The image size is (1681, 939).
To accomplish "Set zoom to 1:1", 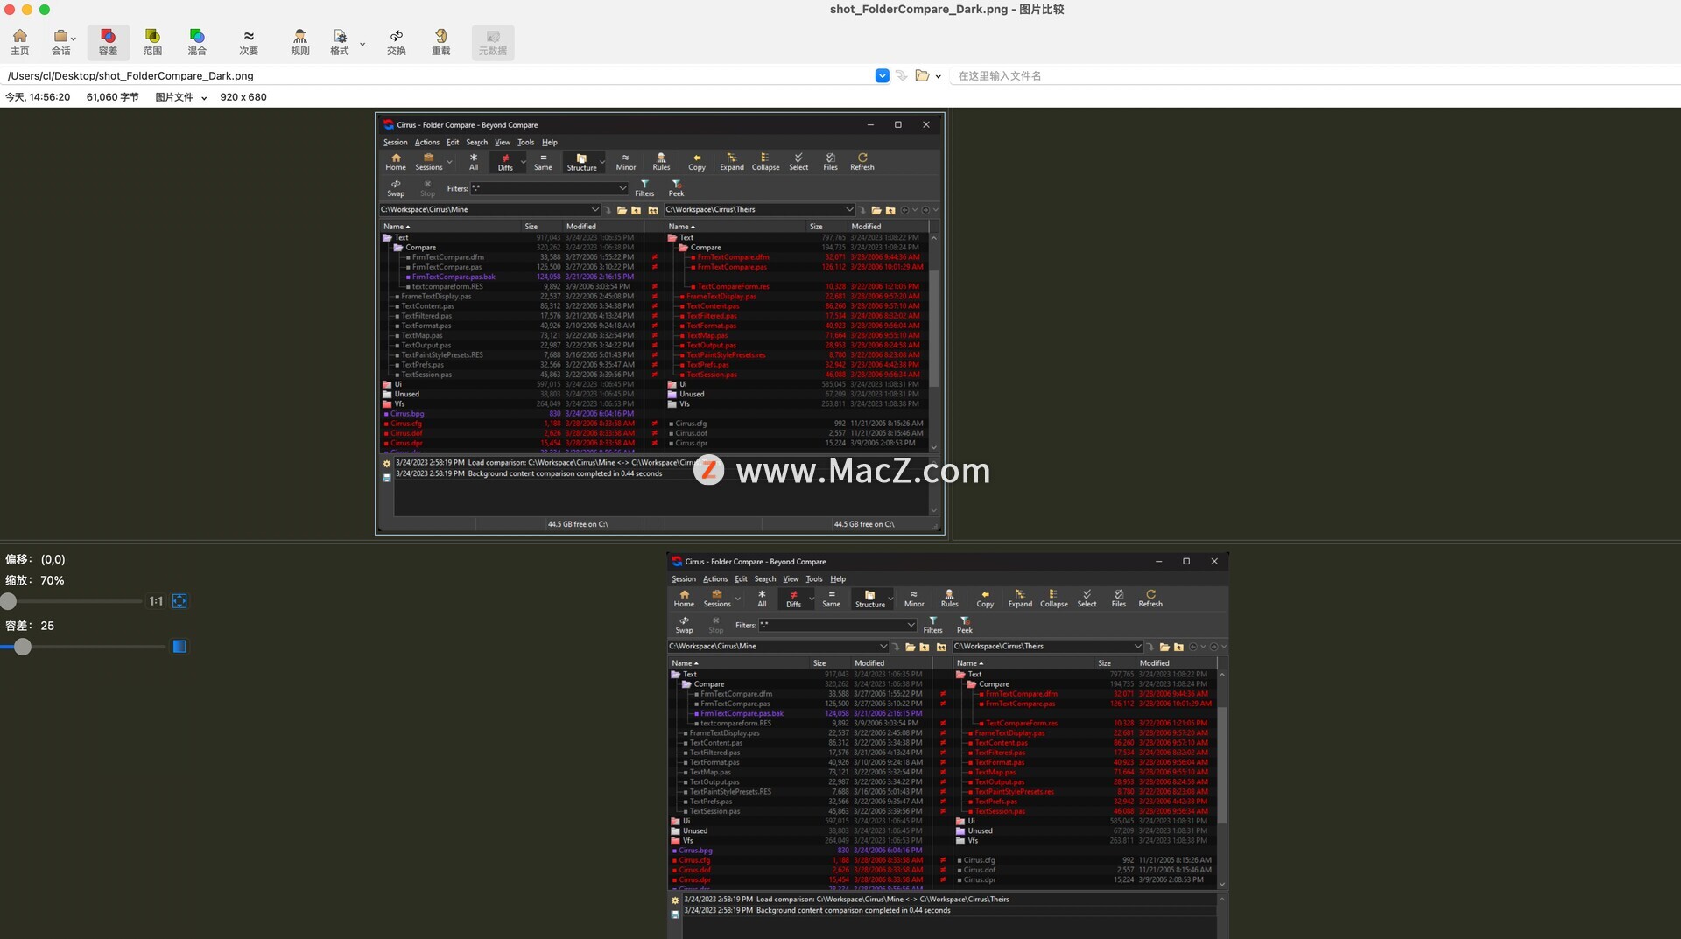I will pyautogui.click(x=156, y=601).
